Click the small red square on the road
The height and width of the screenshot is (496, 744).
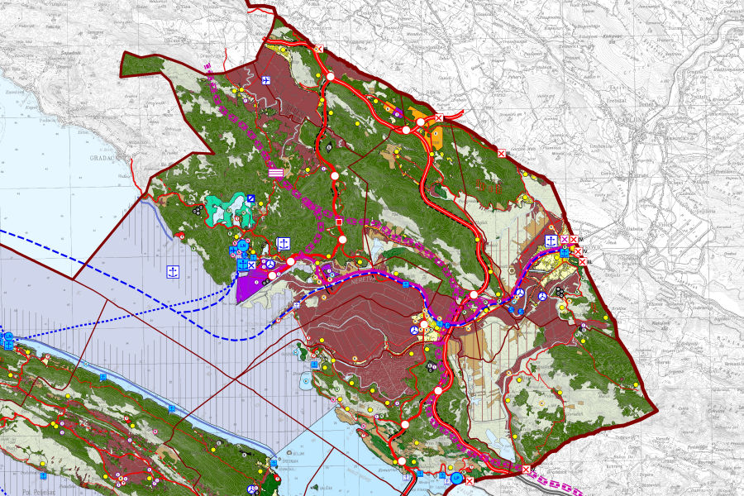coord(339,222)
